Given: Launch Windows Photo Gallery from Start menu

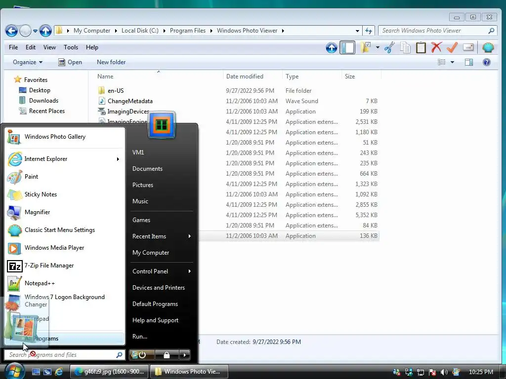Looking at the screenshot, I should (64, 137).
